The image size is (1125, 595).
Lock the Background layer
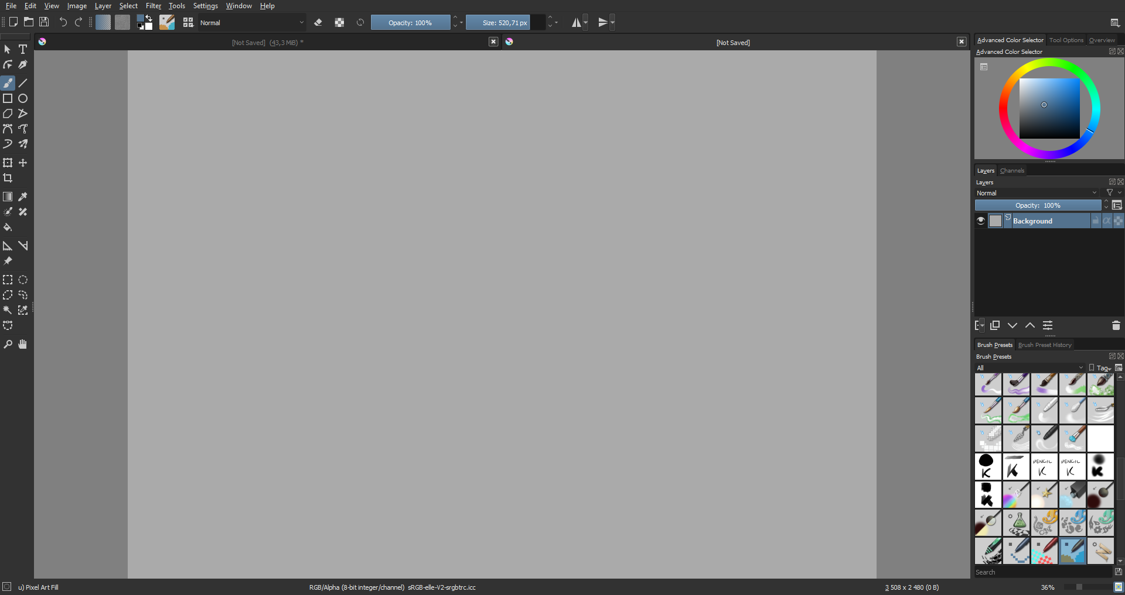pyautogui.click(x=1096, y=221)
